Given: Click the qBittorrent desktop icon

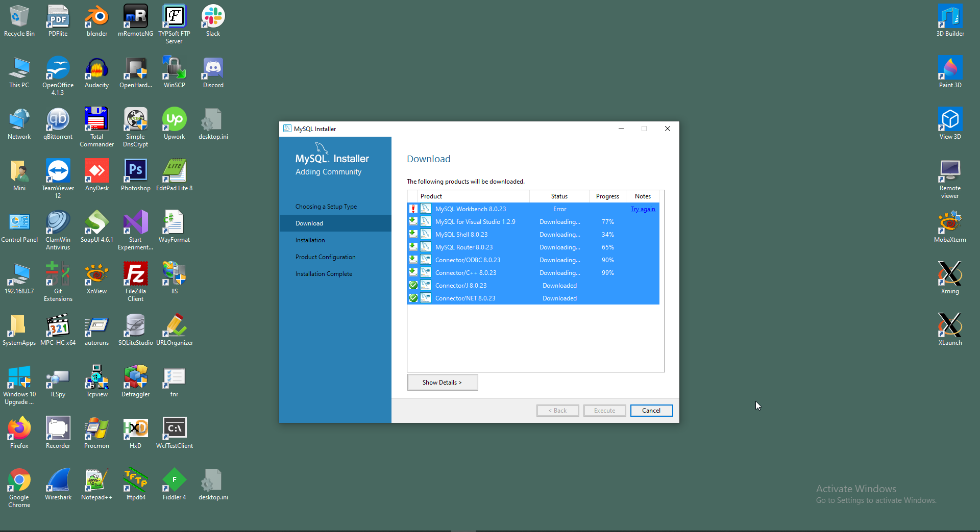Looking at the screenshot, I should pos(58,124).
